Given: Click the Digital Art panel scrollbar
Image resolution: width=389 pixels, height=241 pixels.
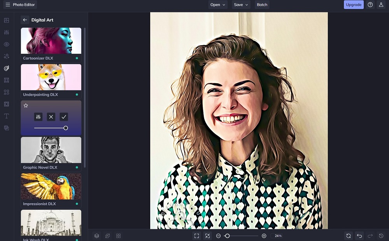Looking at the screenshot, I should (x=85, y=98).
